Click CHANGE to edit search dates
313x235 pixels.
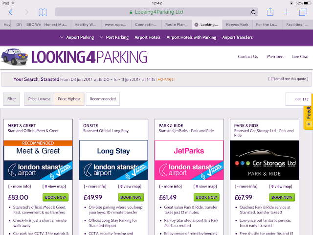click(166, 79)
